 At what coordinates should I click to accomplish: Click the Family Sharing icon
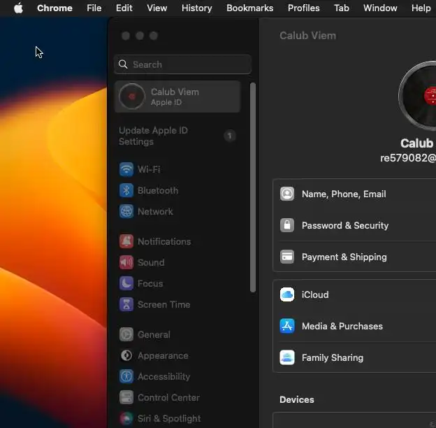(287, 357)
